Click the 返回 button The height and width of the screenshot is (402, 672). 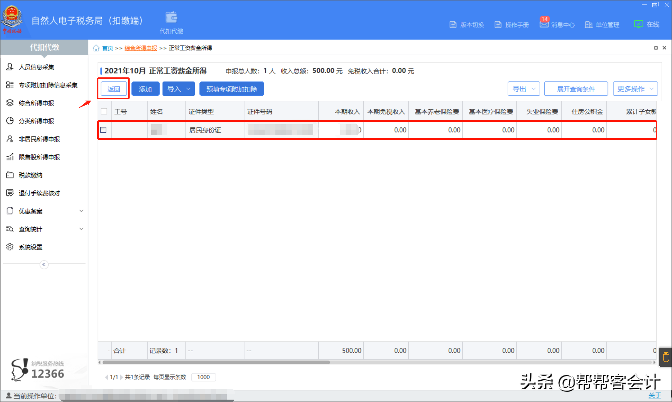coord(114,88)
